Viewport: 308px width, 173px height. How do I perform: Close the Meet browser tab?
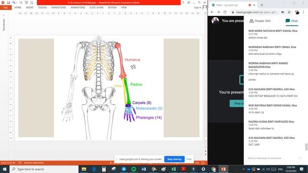point(255,5)
